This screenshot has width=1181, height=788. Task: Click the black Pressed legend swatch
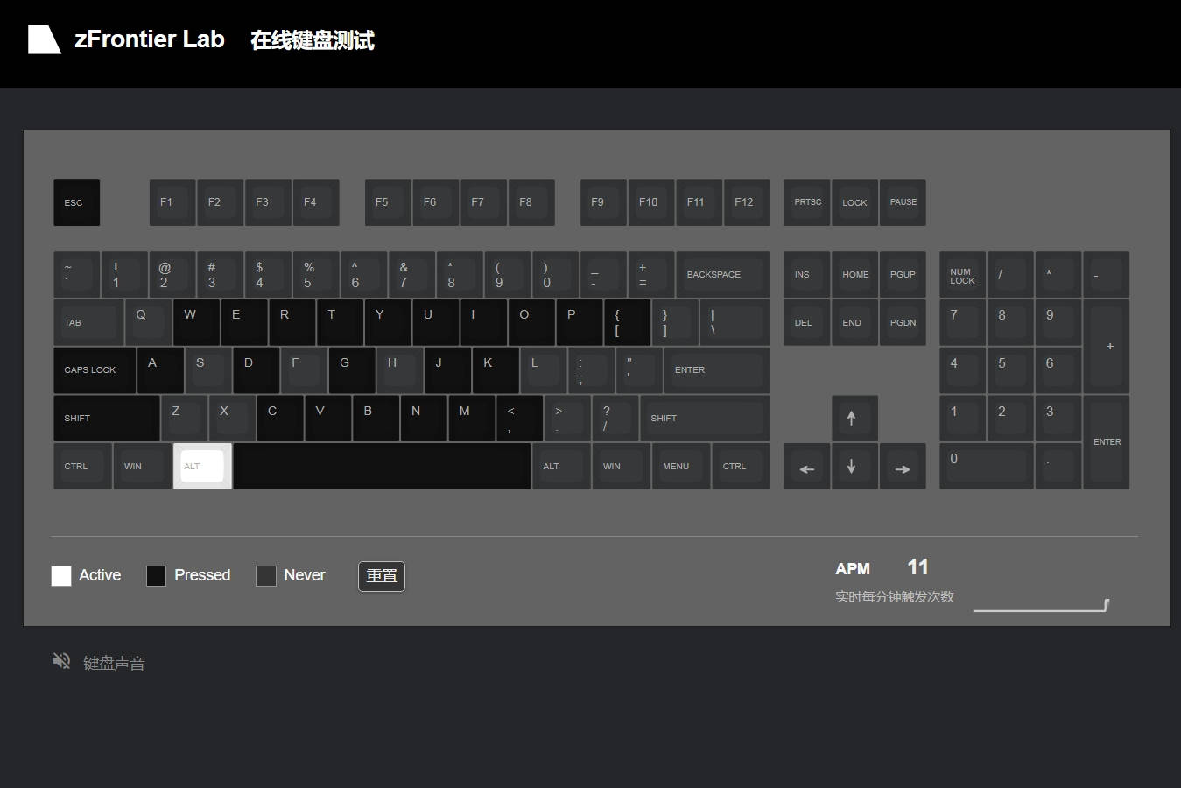(x=156, y=575)
